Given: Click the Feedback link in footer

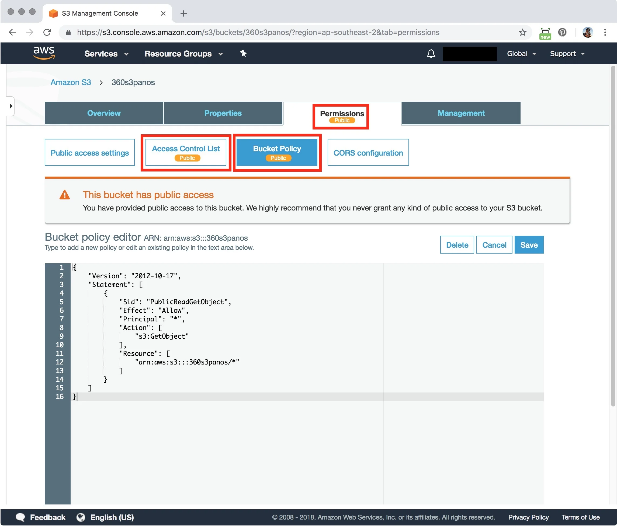Looking at the screenshot, I should click(x=48, y=517).
